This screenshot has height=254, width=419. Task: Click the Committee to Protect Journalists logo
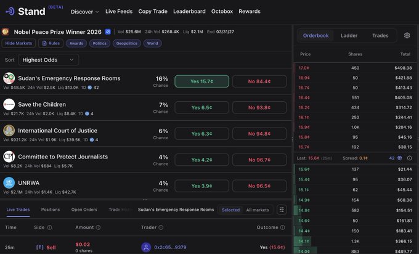tap(9, 157)
